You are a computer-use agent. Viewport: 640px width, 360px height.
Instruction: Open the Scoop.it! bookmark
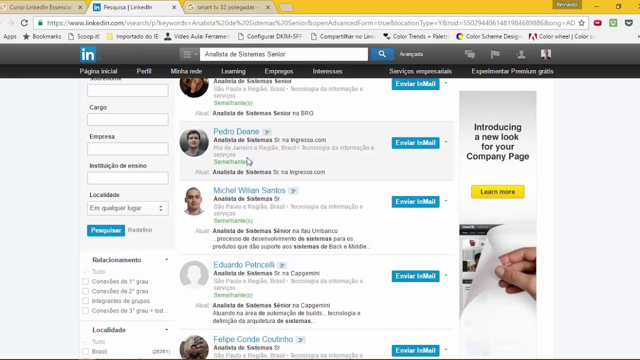pyautogui.click(x=84, y=36)
